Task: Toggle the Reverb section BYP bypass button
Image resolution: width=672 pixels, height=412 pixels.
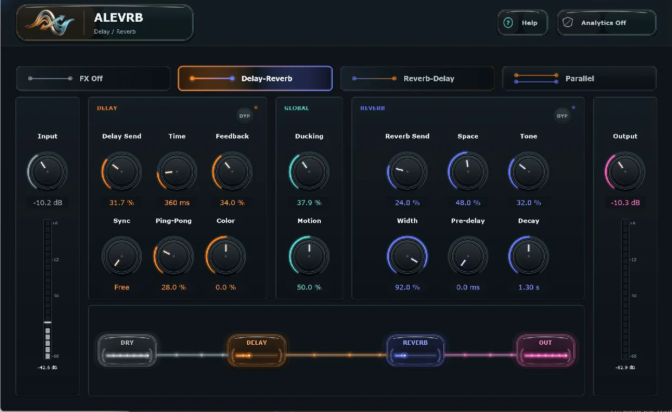Action: pyautogui.click(x=562, y=115)
